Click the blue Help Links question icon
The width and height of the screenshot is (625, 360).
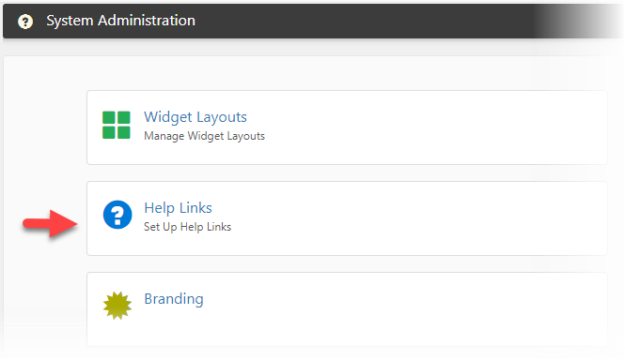tap(117, 215)
